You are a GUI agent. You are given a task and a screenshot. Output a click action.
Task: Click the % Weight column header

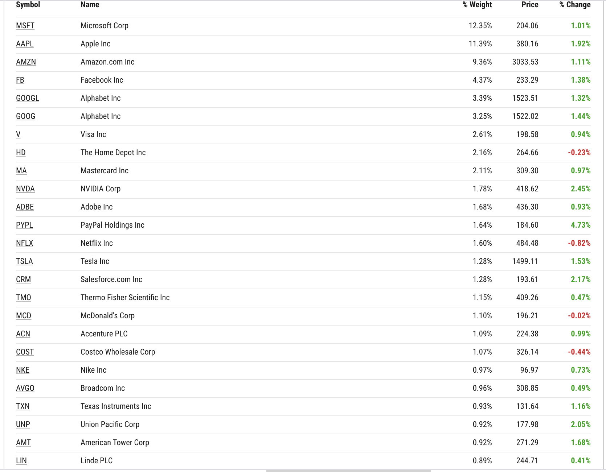477,5
